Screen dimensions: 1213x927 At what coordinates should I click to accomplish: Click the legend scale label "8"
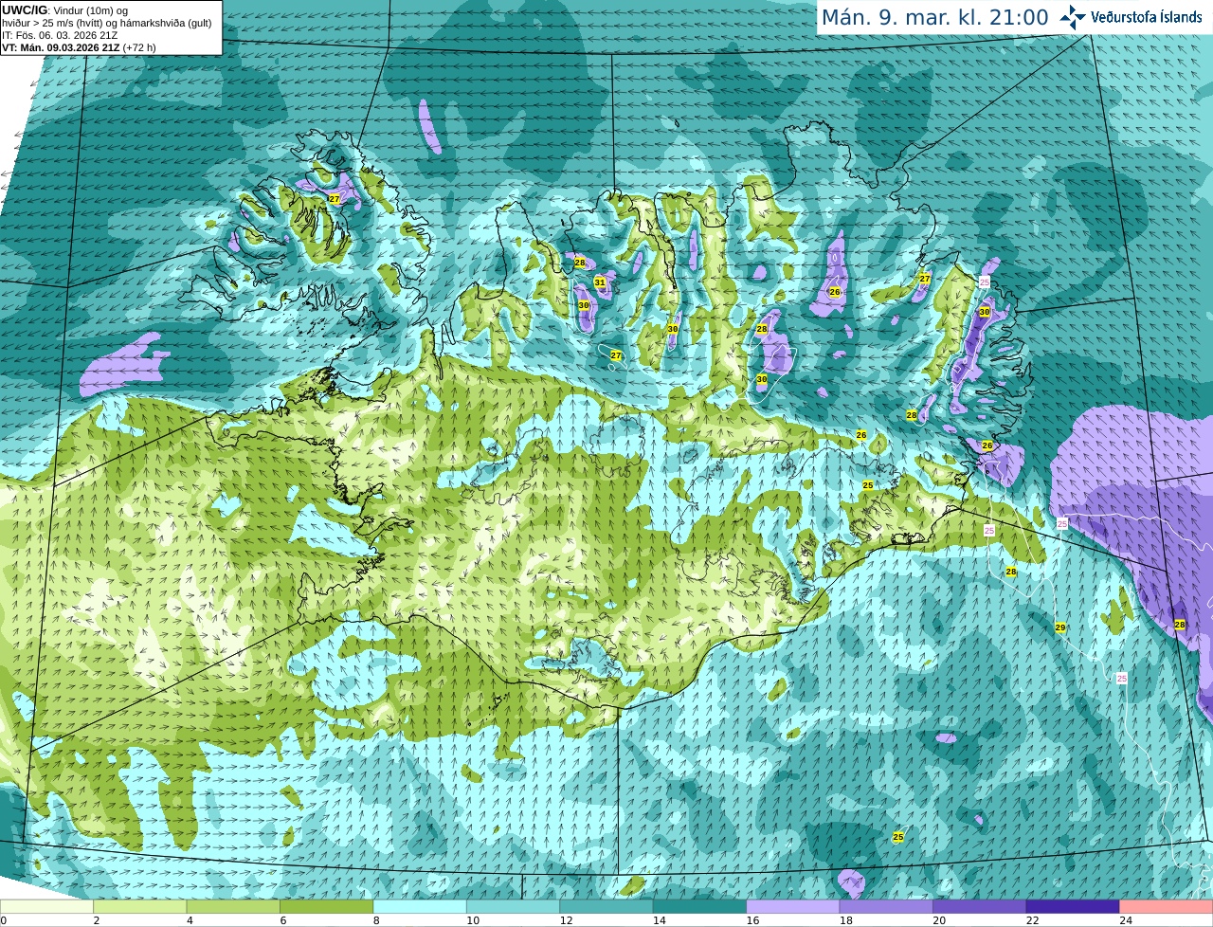click(376, 920)
